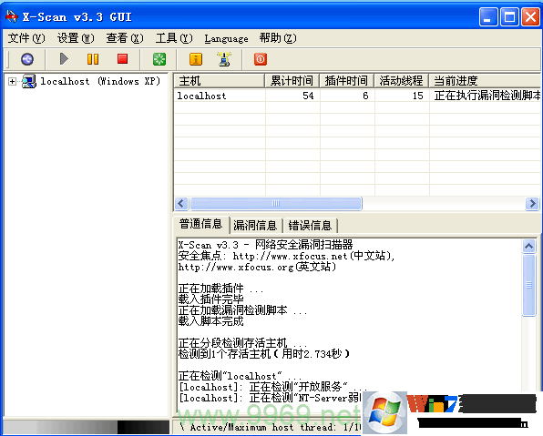Click the green report icon in toolbar

[159, 59]
